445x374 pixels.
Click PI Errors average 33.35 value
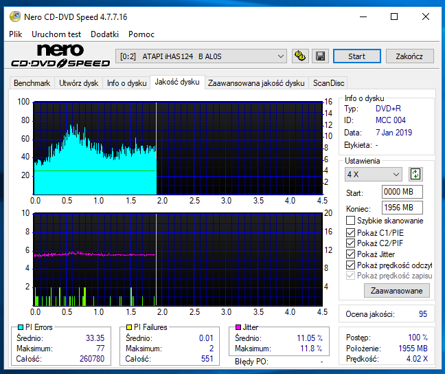95,338
